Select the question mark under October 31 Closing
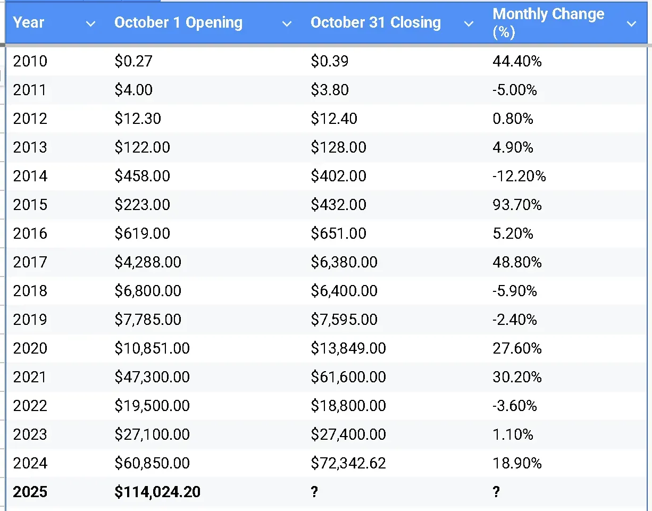Viewport: 652px width, 511px height. (314, 492)
